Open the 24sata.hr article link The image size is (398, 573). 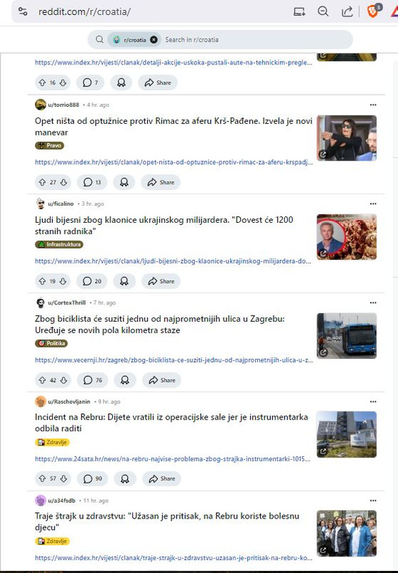click(x=172, y=459)
